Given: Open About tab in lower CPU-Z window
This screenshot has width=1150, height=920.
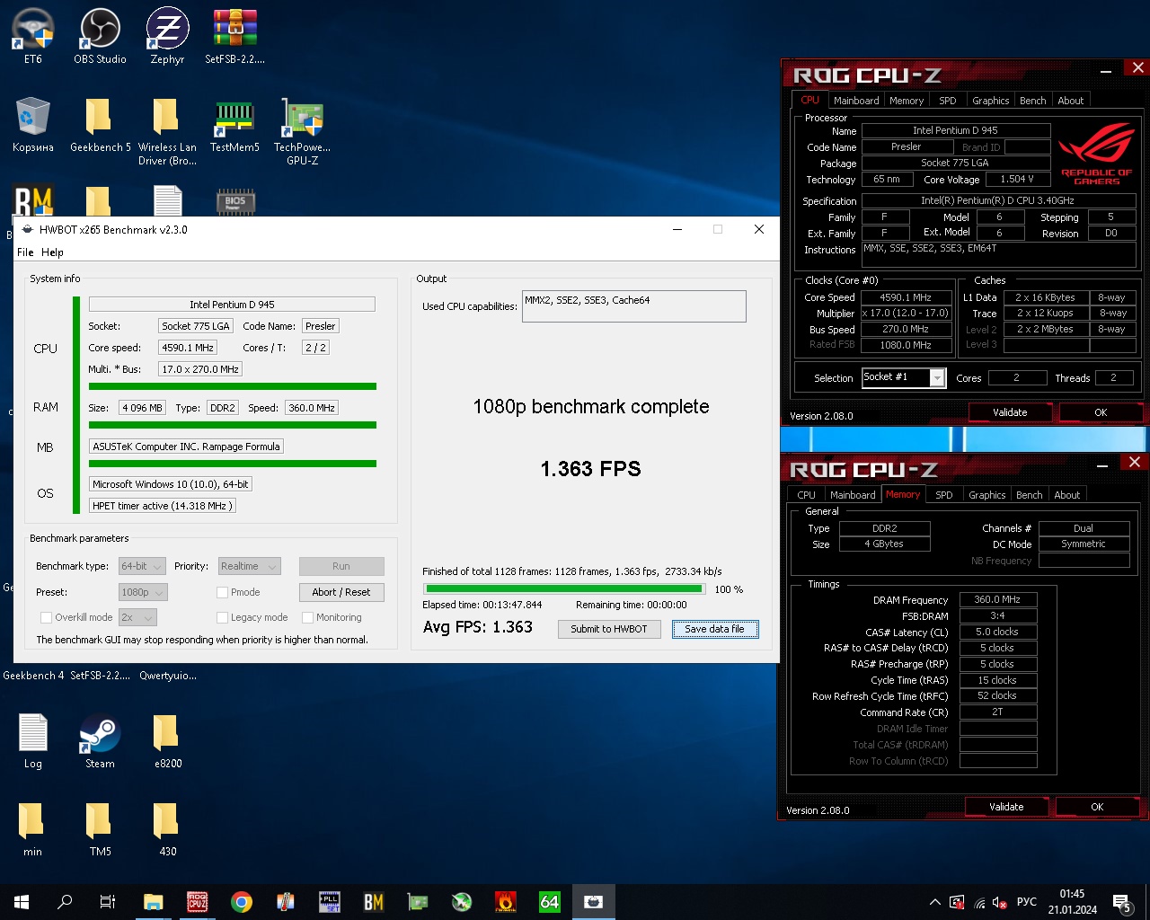Looking at the screenshot, I should 1066,495.
